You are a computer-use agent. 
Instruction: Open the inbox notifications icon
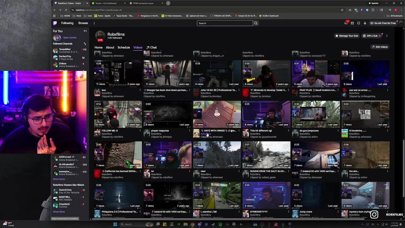(352, 23)
